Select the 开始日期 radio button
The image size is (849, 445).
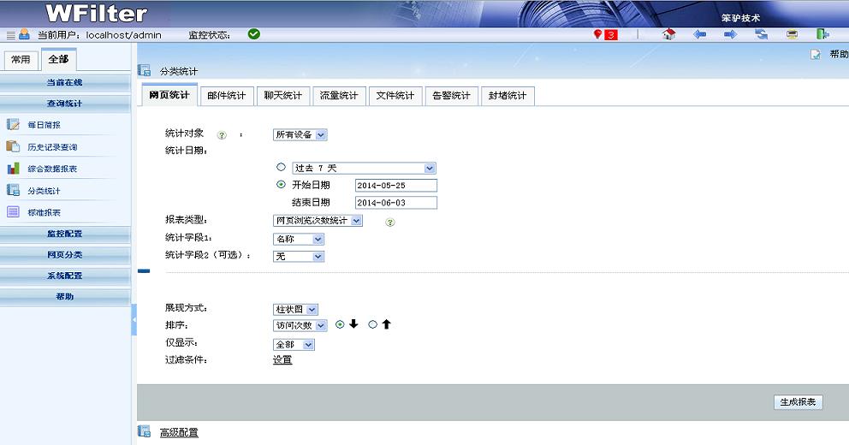coord(281,185)
